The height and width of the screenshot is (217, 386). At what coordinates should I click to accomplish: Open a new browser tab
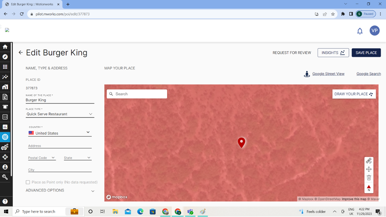pyautogui.click(x=68, y=4)
